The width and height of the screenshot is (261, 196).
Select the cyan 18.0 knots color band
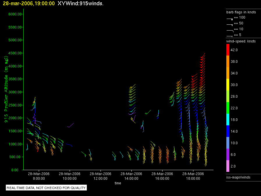(228, 120)
